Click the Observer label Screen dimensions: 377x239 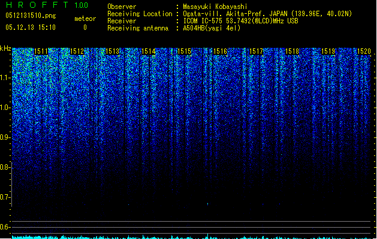pyautogui.click(x=122, y=7)
